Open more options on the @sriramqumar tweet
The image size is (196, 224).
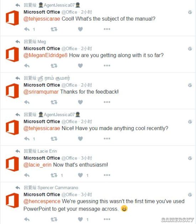107,102
